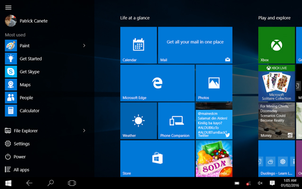Viewport: 302px width, 189px height.
Task: Open Settings from the Start menu
Action: [x=17, y=144]
